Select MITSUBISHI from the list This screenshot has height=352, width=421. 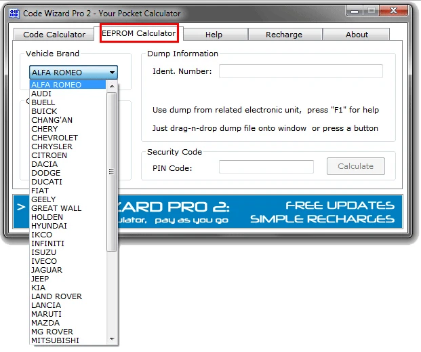68,340
